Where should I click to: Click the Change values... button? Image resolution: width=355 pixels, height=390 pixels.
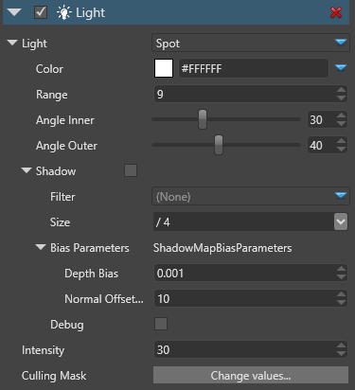coord(251,375)
